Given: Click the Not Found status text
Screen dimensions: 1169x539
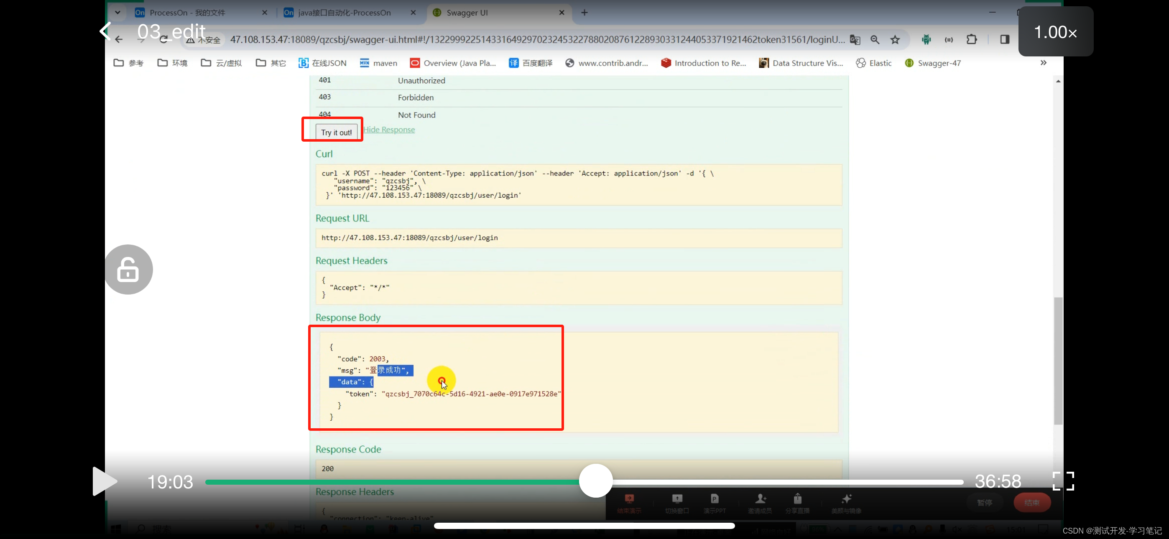Looking at the screenshot, I should [416, 115].
